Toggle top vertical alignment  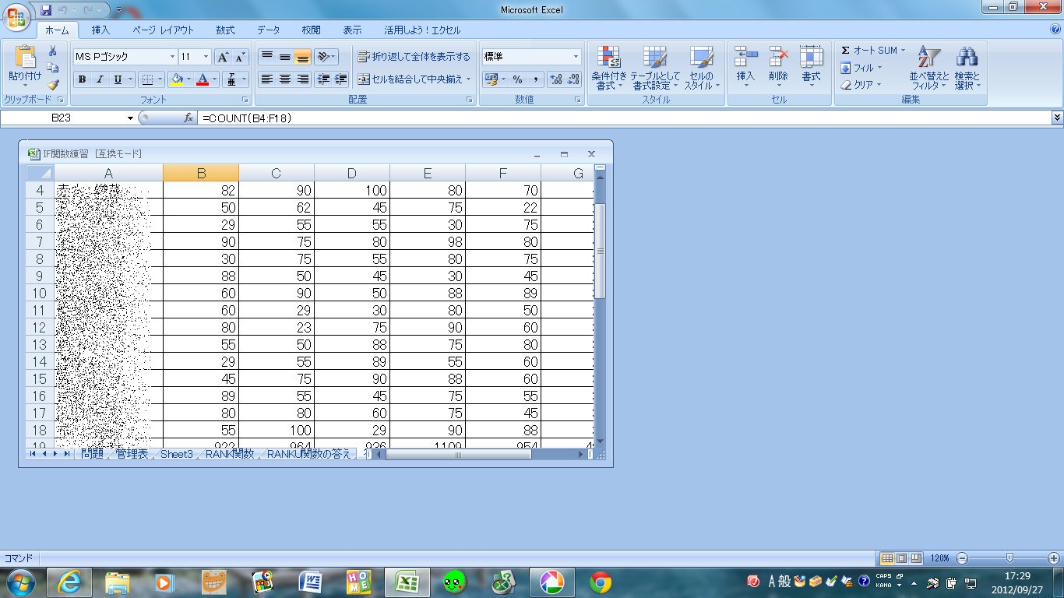point(267,57)
